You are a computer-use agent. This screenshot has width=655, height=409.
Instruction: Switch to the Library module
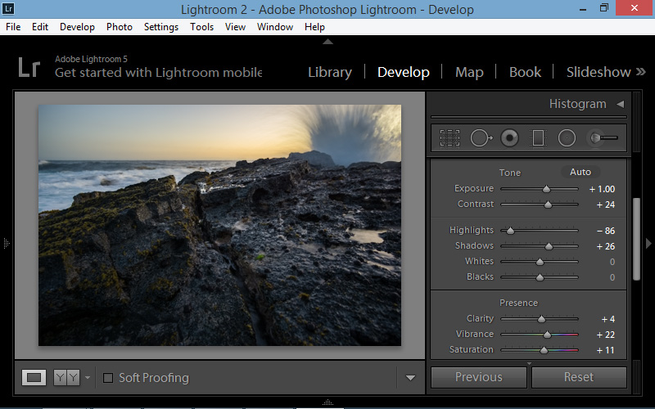(x=329, y=72)
